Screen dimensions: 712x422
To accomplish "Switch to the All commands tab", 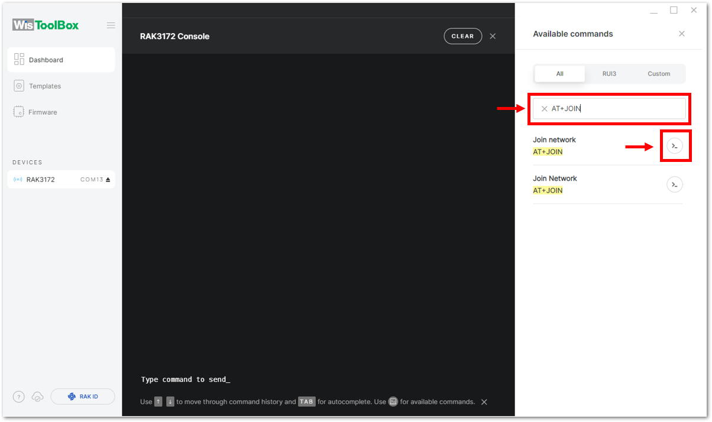I will point(559,74).
